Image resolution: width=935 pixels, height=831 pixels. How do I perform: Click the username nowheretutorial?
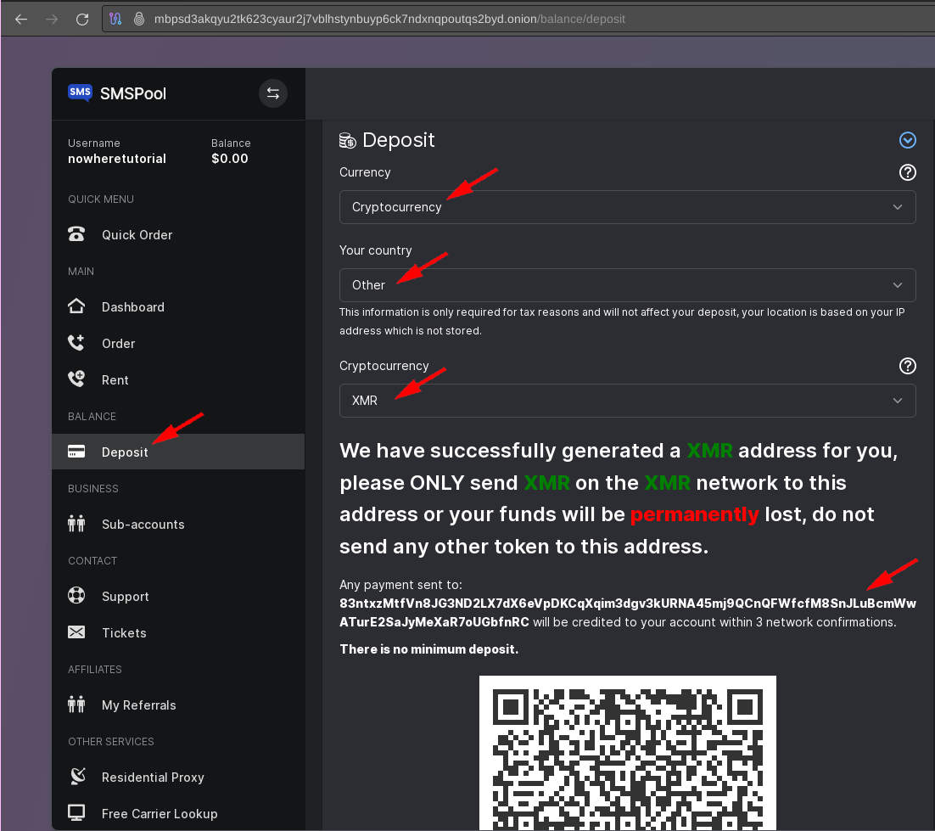pos(117,159)
